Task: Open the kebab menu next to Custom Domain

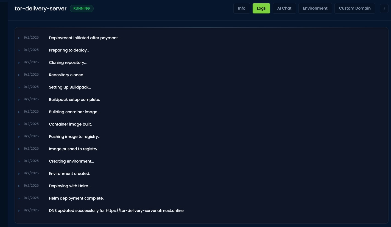Action: 384,8
